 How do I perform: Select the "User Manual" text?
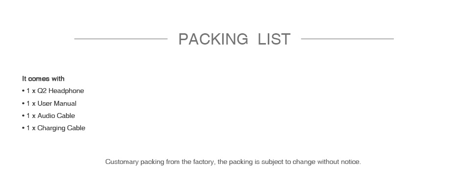[57, 104]
